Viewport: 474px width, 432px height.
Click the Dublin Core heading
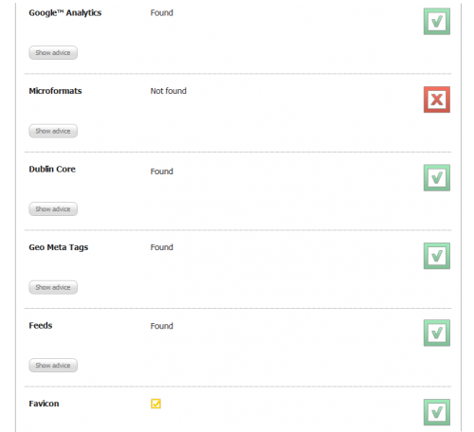point(52,170)
